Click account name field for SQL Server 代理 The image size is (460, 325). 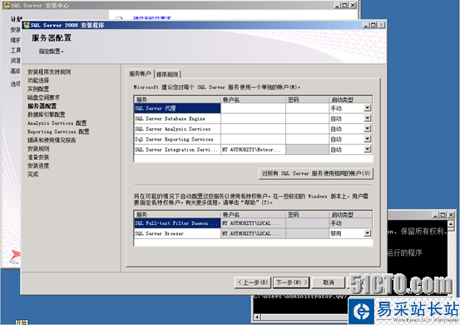(x=253, y=108)
